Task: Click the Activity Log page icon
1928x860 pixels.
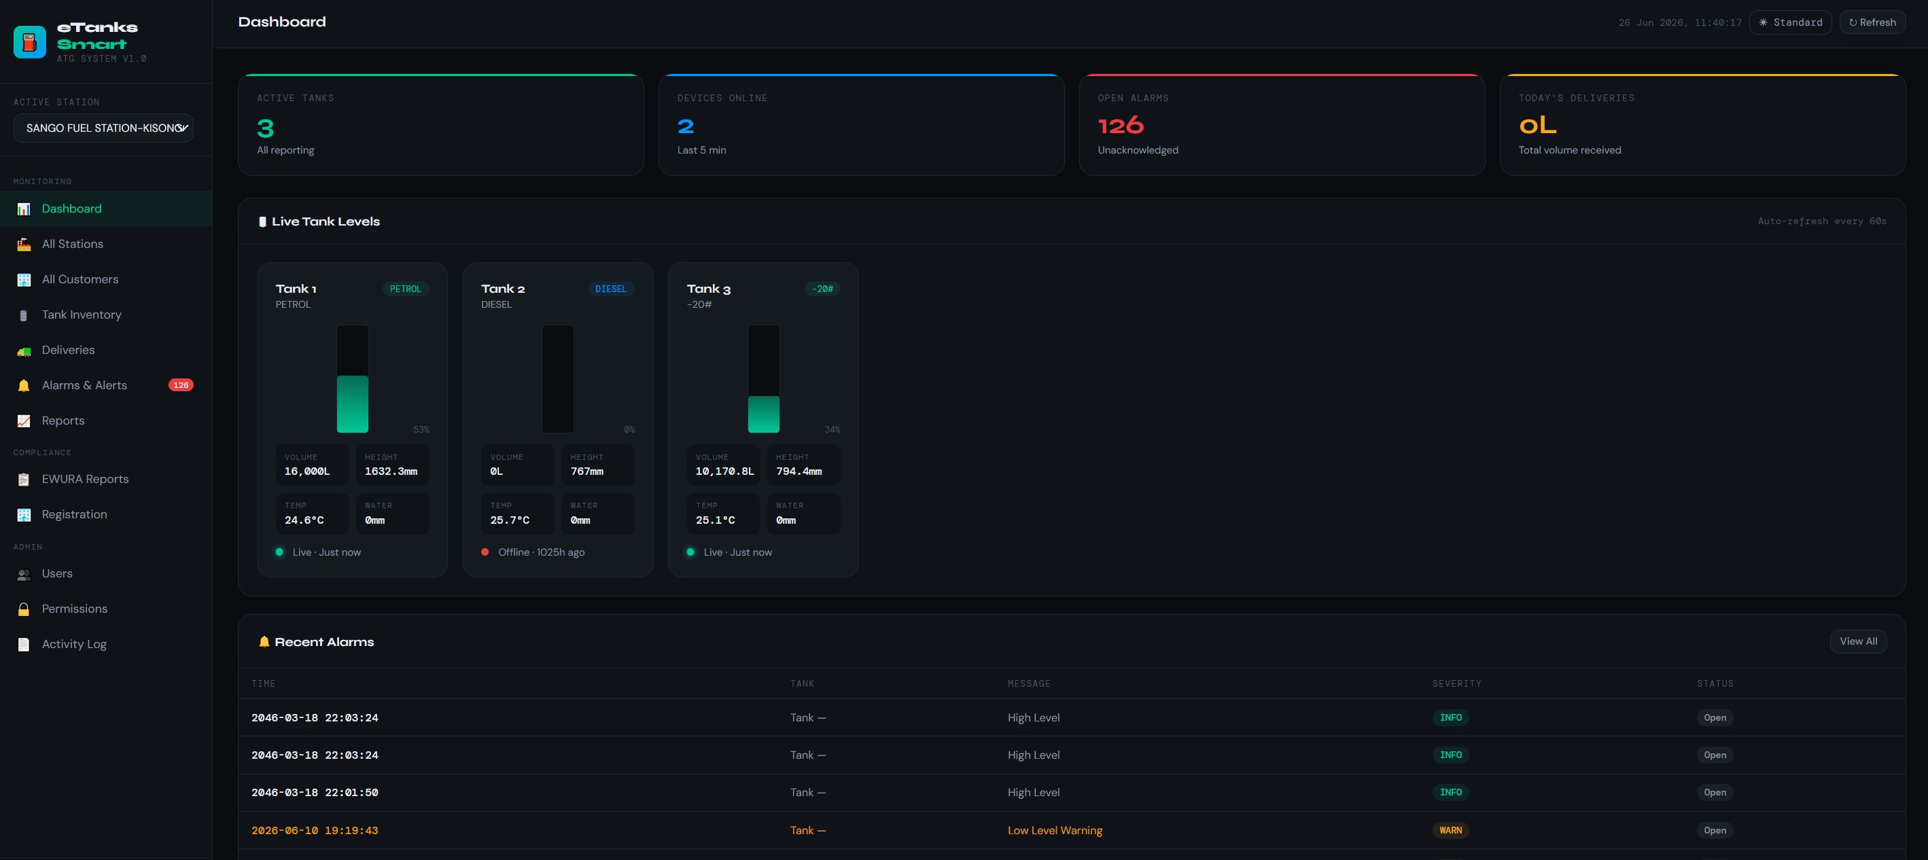Action: 24,644
